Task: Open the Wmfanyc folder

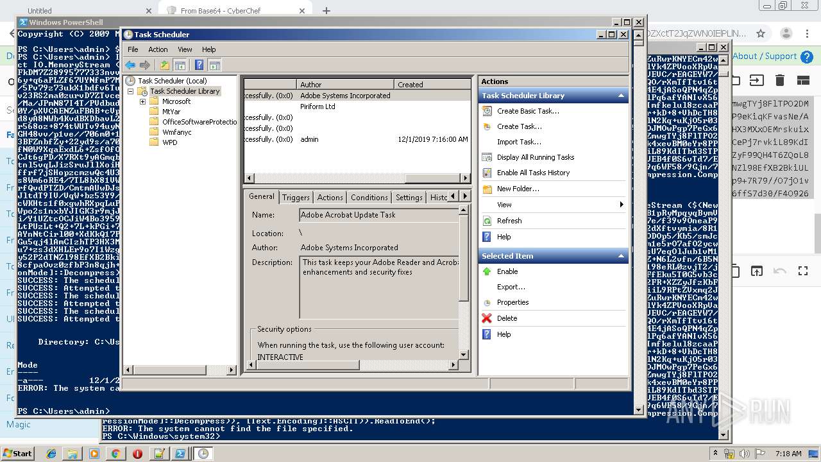Action: click(176, 132)
